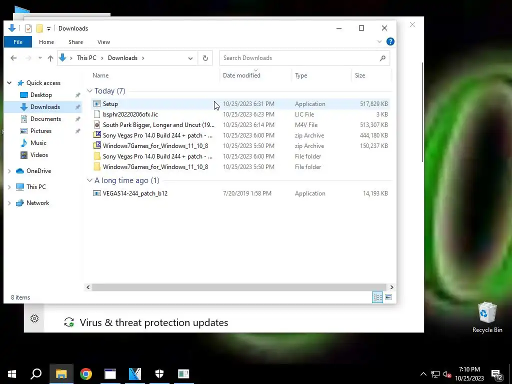Select the Sony Vegas Pro zip archive
Image resolution: width=512 pixels, height=384 pixels.
point(240,135)
